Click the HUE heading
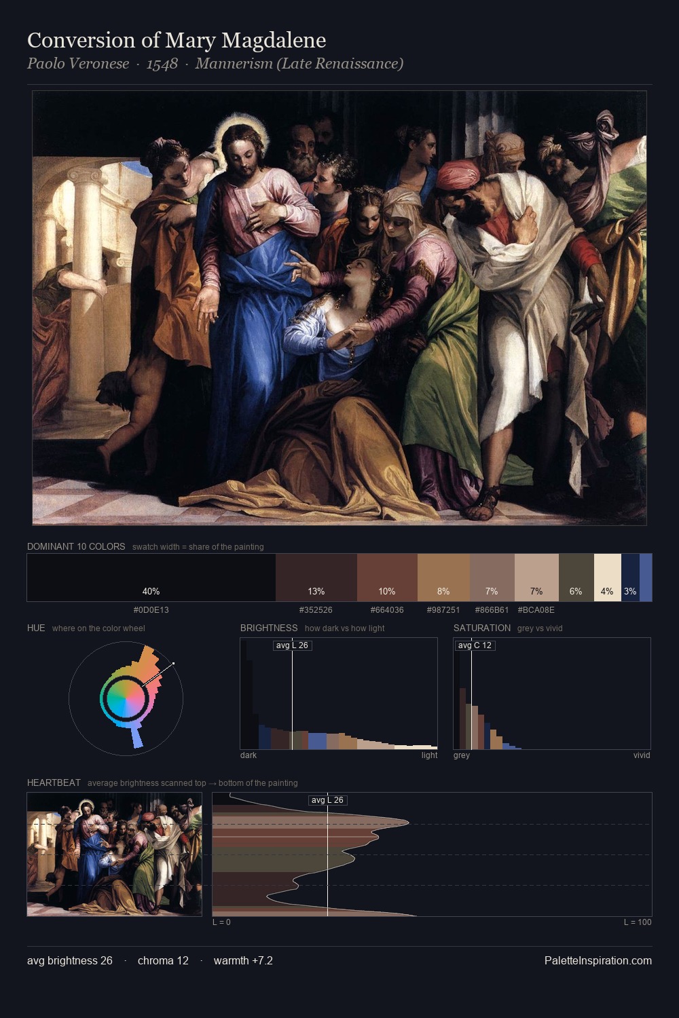The image size is (679, 1018). 36,628
